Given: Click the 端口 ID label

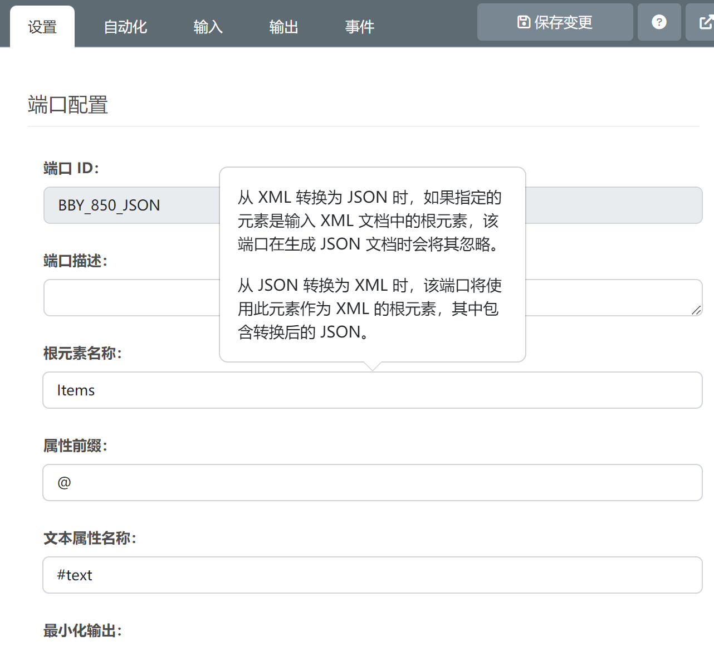Looking at the screenshot, I should tap(71, 168).
